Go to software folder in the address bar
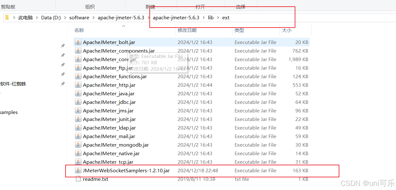This screenshot has width=396, height=190. tap(79, 18)
